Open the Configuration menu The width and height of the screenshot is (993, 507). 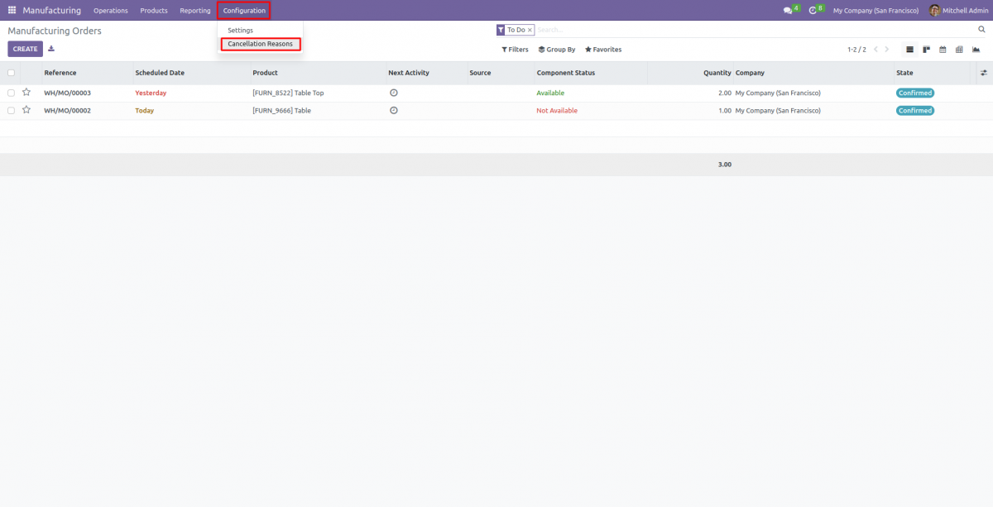pyautogui.click(x=243, y=10)
